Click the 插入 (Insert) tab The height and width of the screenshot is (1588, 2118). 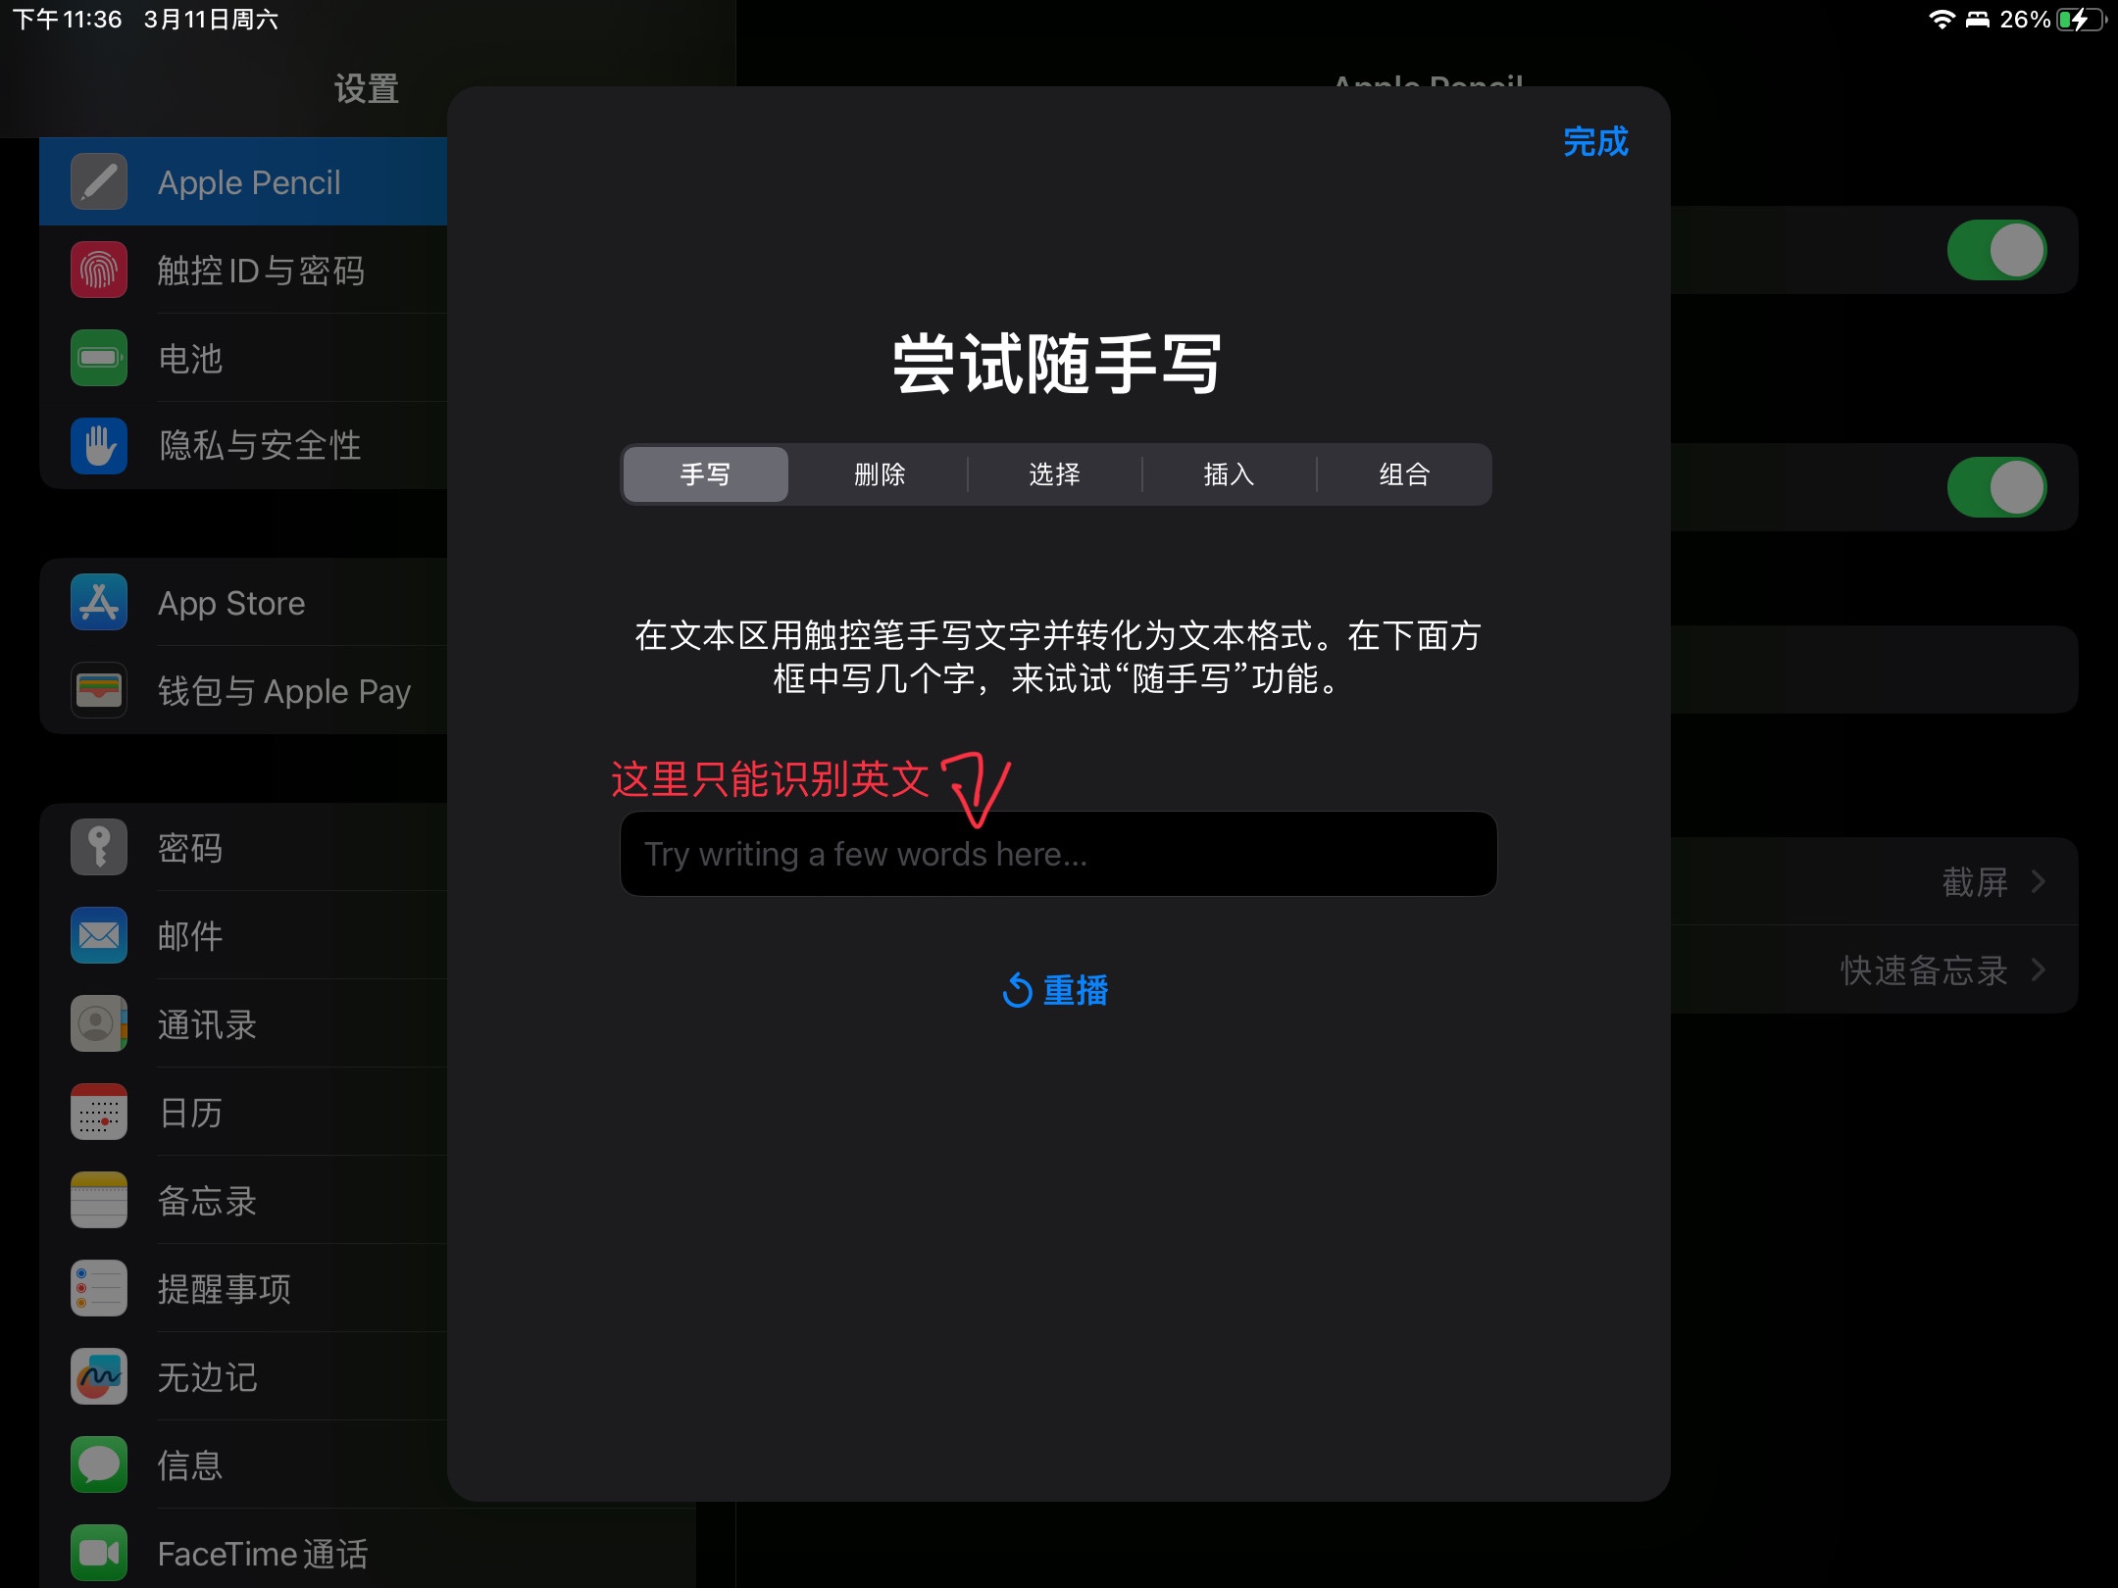point(1228,475)
